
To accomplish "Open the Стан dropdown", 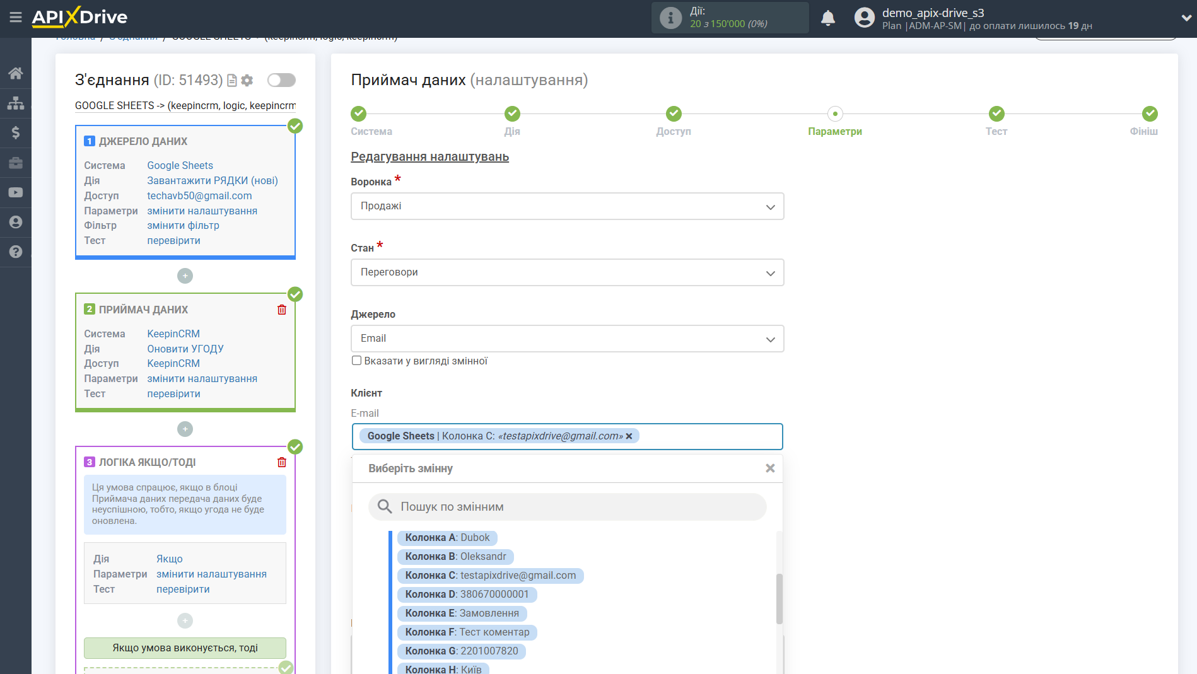I will tap(567, 272).
